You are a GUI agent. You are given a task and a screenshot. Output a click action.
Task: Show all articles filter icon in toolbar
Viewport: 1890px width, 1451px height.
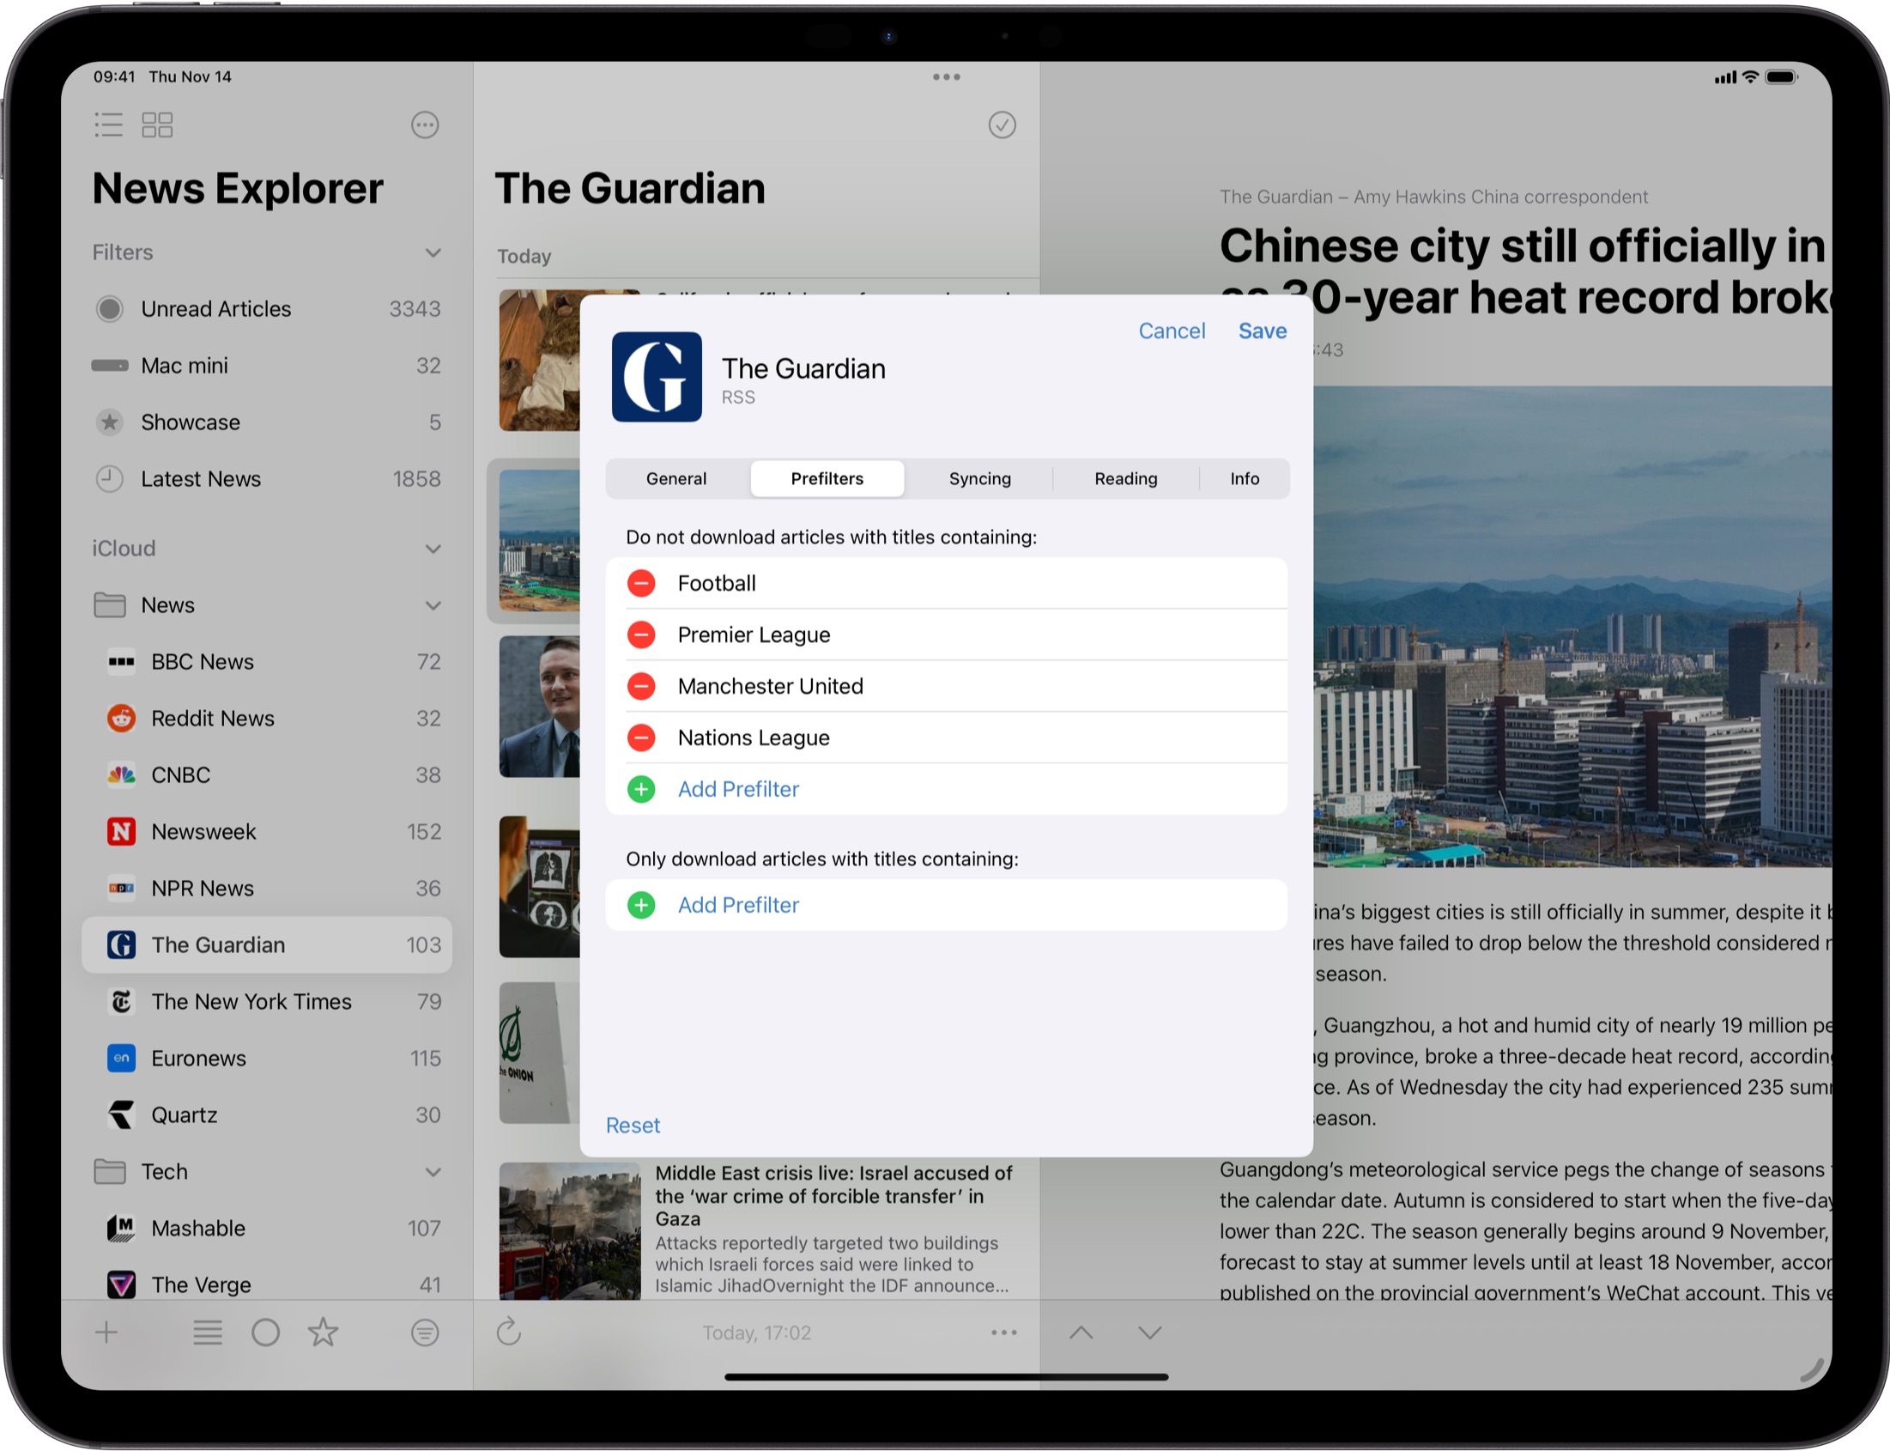coord(207,1332)
